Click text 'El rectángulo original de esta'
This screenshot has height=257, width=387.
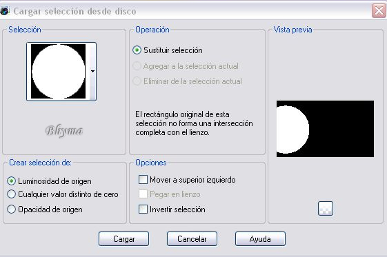coord(182,114)
